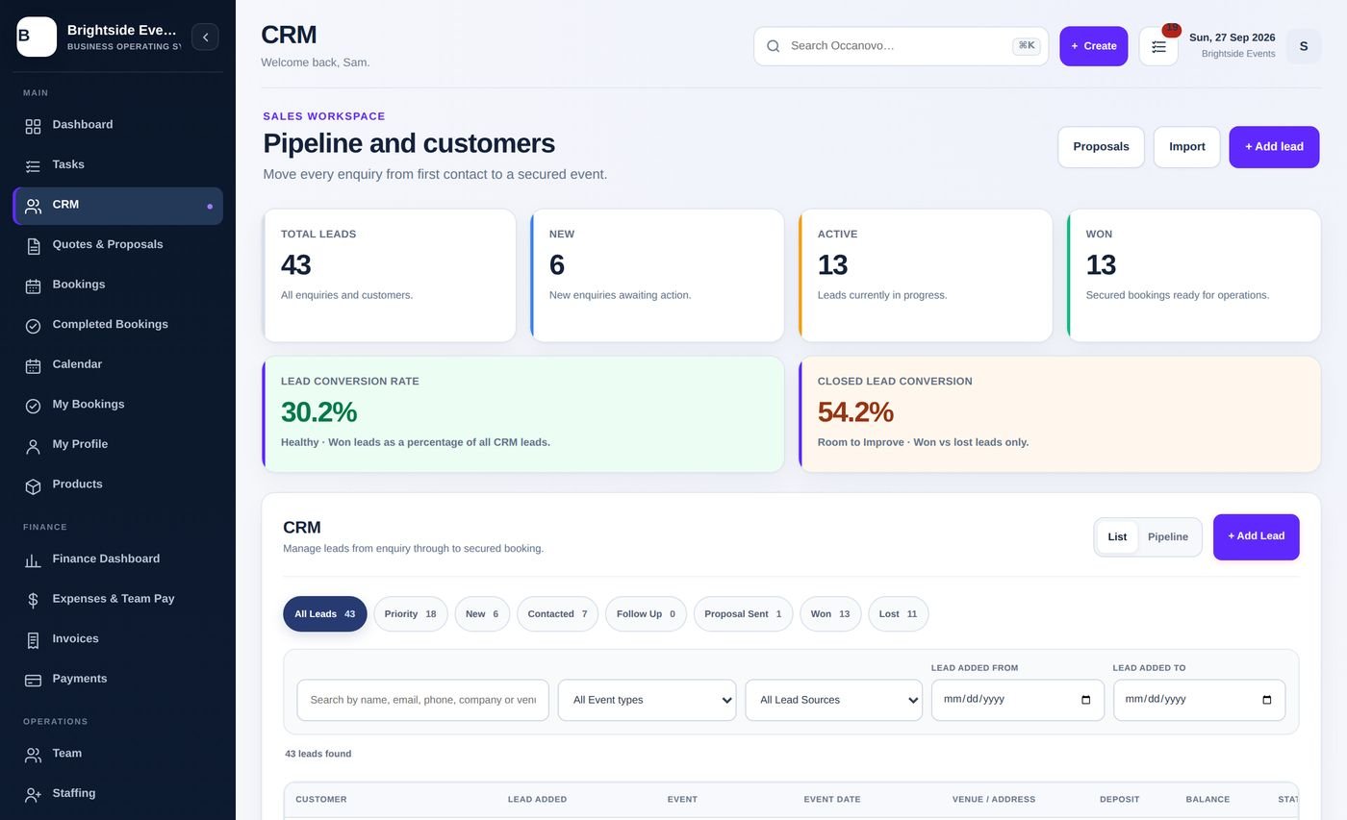This screenshot has width=1347, height=820.
Task: Open the All Event types dropdown
Action: coord(647,700)
